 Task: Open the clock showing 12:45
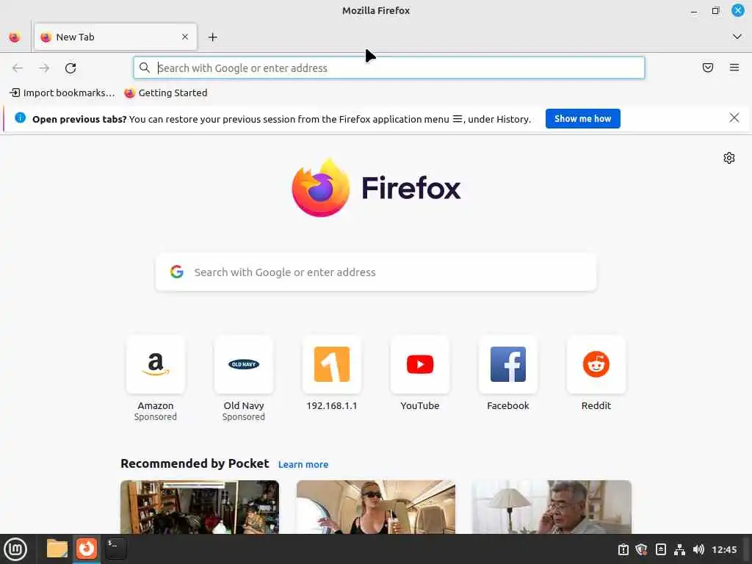point(724,549)
